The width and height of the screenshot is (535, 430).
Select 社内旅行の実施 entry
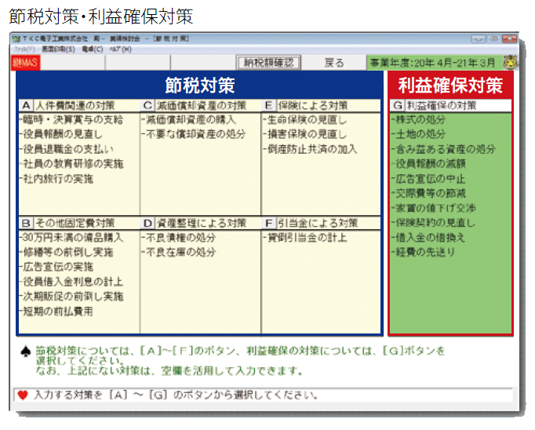[56, 178]
